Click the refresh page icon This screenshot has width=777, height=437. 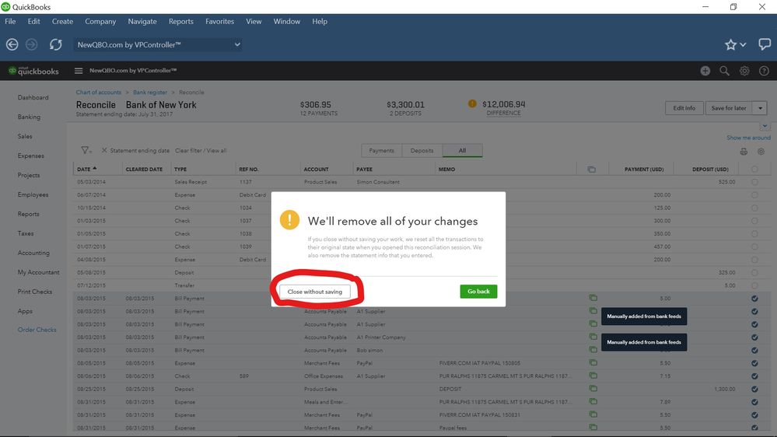(55, 44)
